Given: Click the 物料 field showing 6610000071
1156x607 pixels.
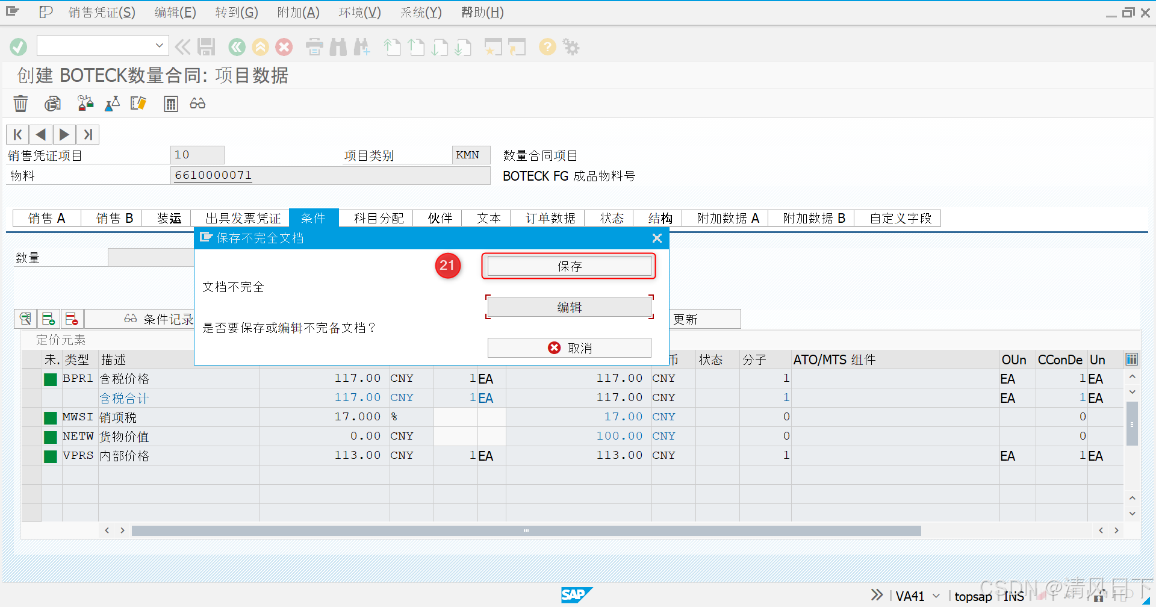Looking at the screenshot, I should pyautogui.click(x=330, y=175).
